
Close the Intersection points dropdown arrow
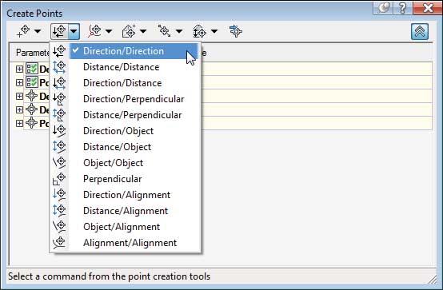pos(74,31)
